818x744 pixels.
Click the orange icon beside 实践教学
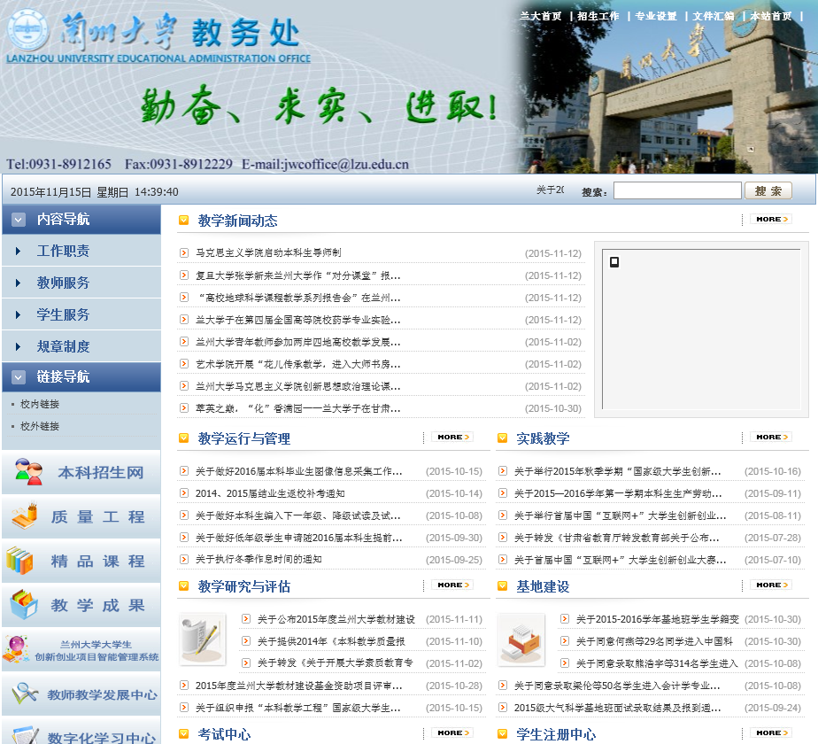[502, 438]
